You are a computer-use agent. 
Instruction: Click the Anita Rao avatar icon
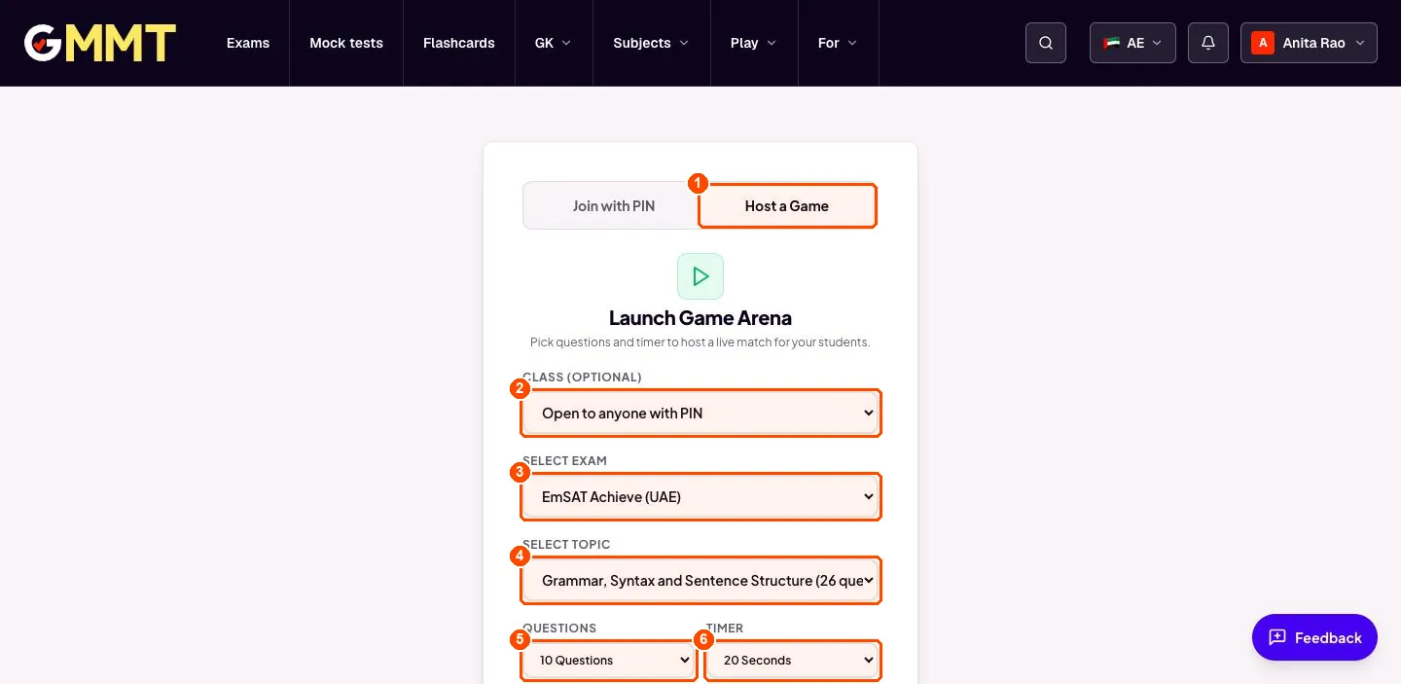pos(1263,43)
